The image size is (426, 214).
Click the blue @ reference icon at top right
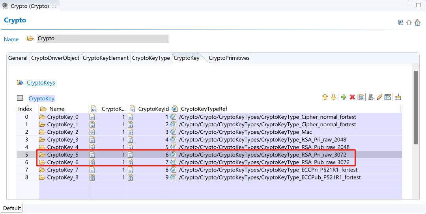pyautogui.click(x=400, y=22)
